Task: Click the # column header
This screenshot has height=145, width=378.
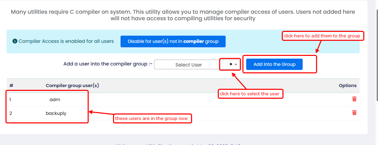Action: point(11,85)
